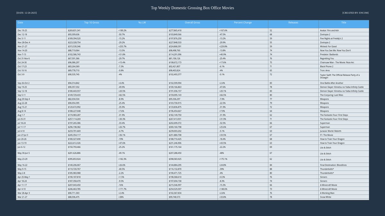This screenshot has height=216, width=385.
Task: Select 'Zootopia 2' in the Nov 28-Dec 4 row
Action: pyautogui.click(x=344, y=42)
